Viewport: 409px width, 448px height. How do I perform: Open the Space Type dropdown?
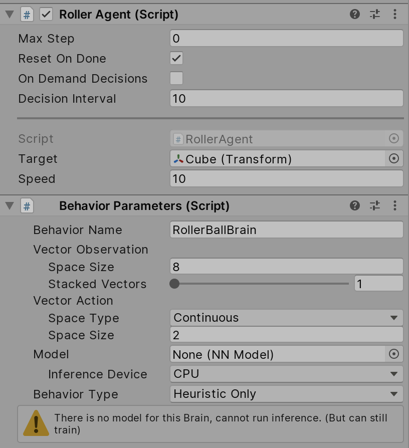pyautogui.click(x=286, y=317)
